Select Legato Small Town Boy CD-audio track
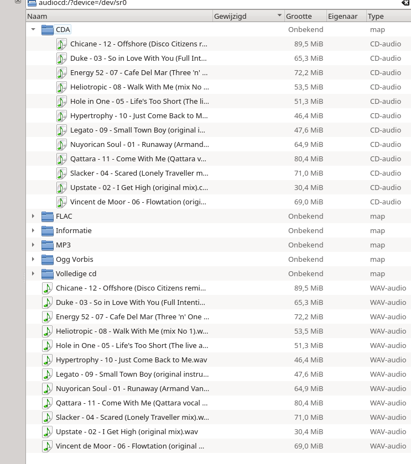 [x=218, y=130]
